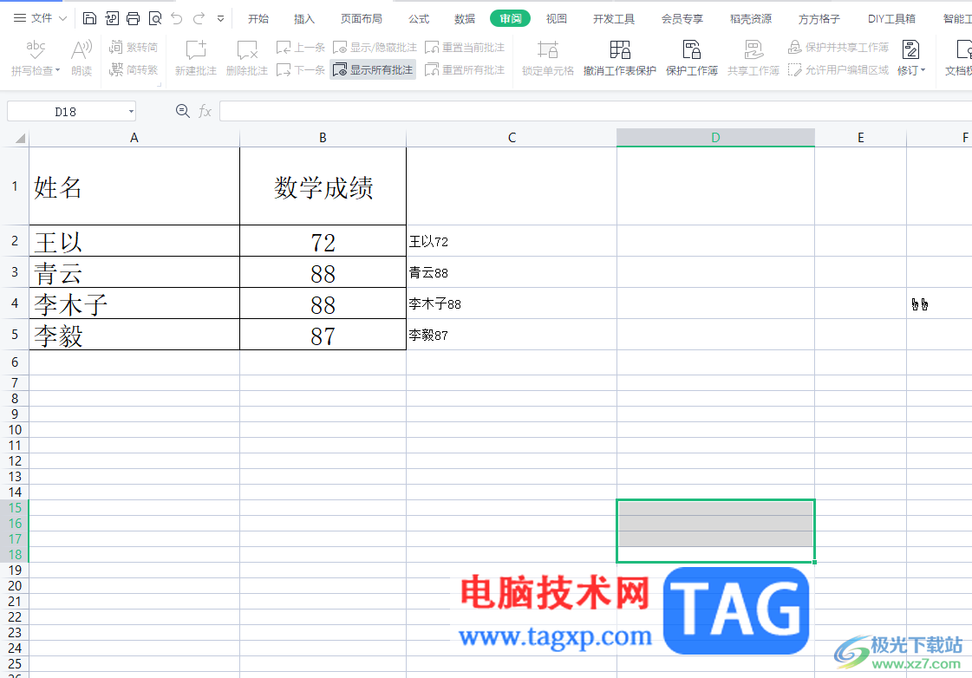Viewport: 972px width, 678px height.
Task: Switch to the 插入 tab
Action: (x=303, y=18)
